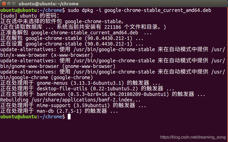This screenshot has height=142, width=228.
Task: Click the gnome-menus trigger line
Action: [80, 83]
